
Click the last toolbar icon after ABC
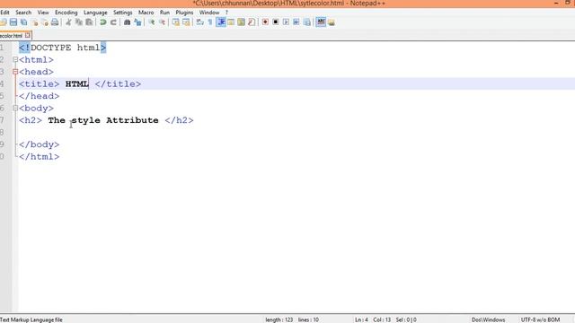[x=332, y=22]
